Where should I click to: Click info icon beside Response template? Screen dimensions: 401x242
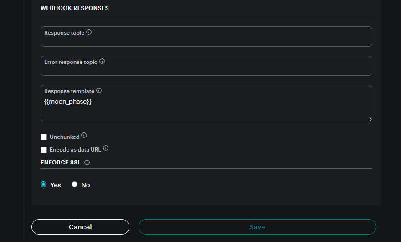click(99, 90)
